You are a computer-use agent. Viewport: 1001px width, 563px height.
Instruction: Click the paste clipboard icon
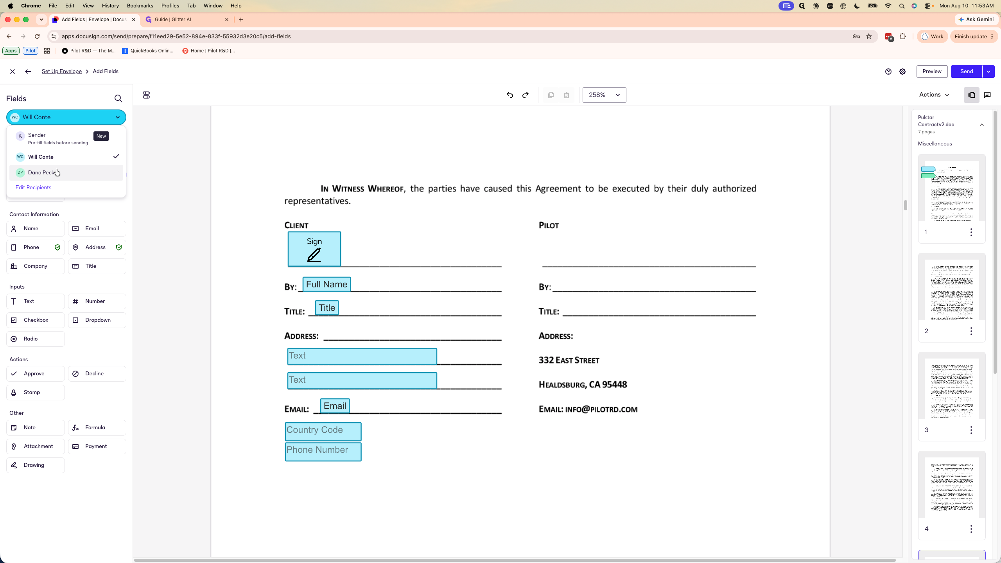567,95
